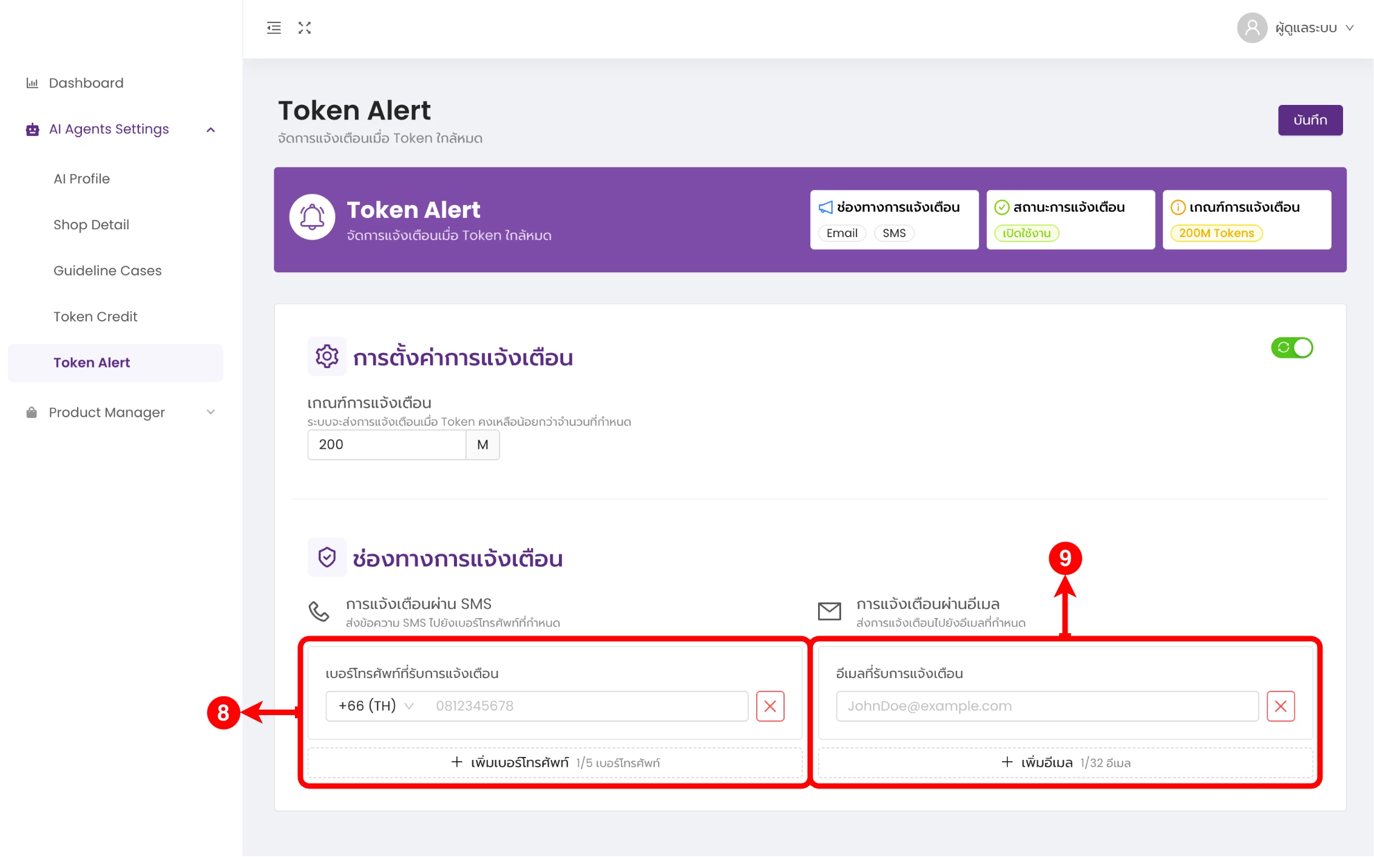Image resolution: width=1374 pixels, height=857 pixels.
Task: Delete the email entry with red X
Action: click(1281, 706)
